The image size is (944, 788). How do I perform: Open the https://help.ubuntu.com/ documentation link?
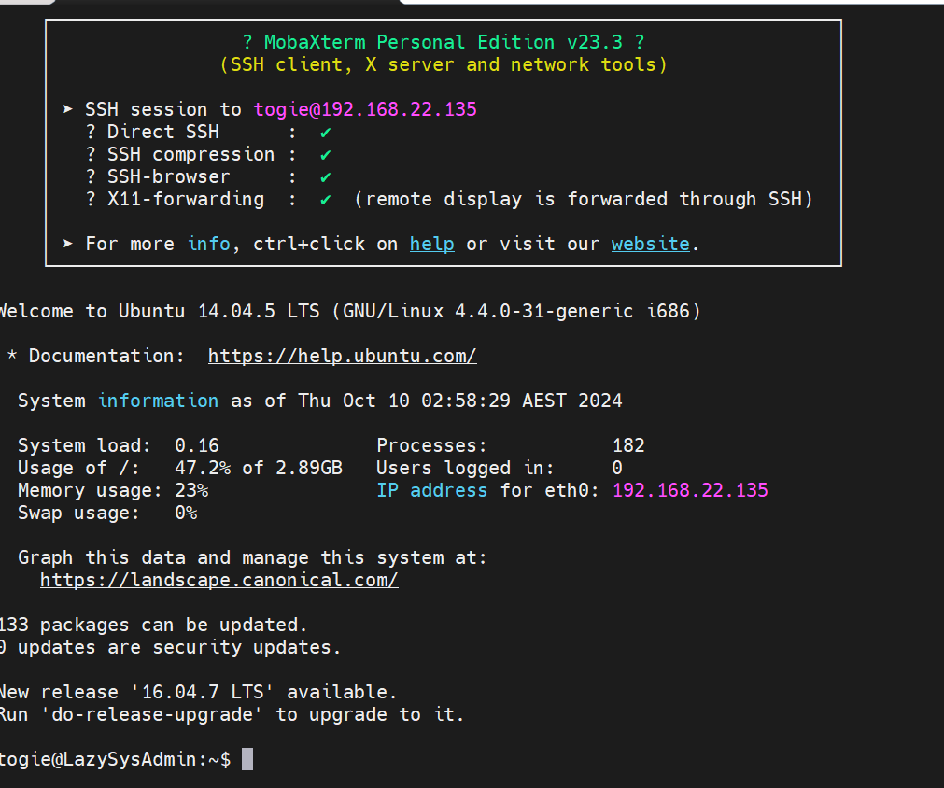[x=342, y=356]
